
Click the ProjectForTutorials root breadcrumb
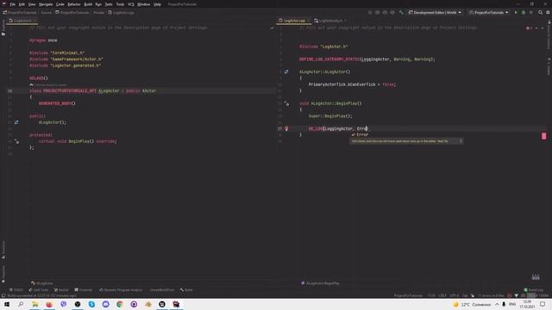pyautogui.click(x=20, y=13)
